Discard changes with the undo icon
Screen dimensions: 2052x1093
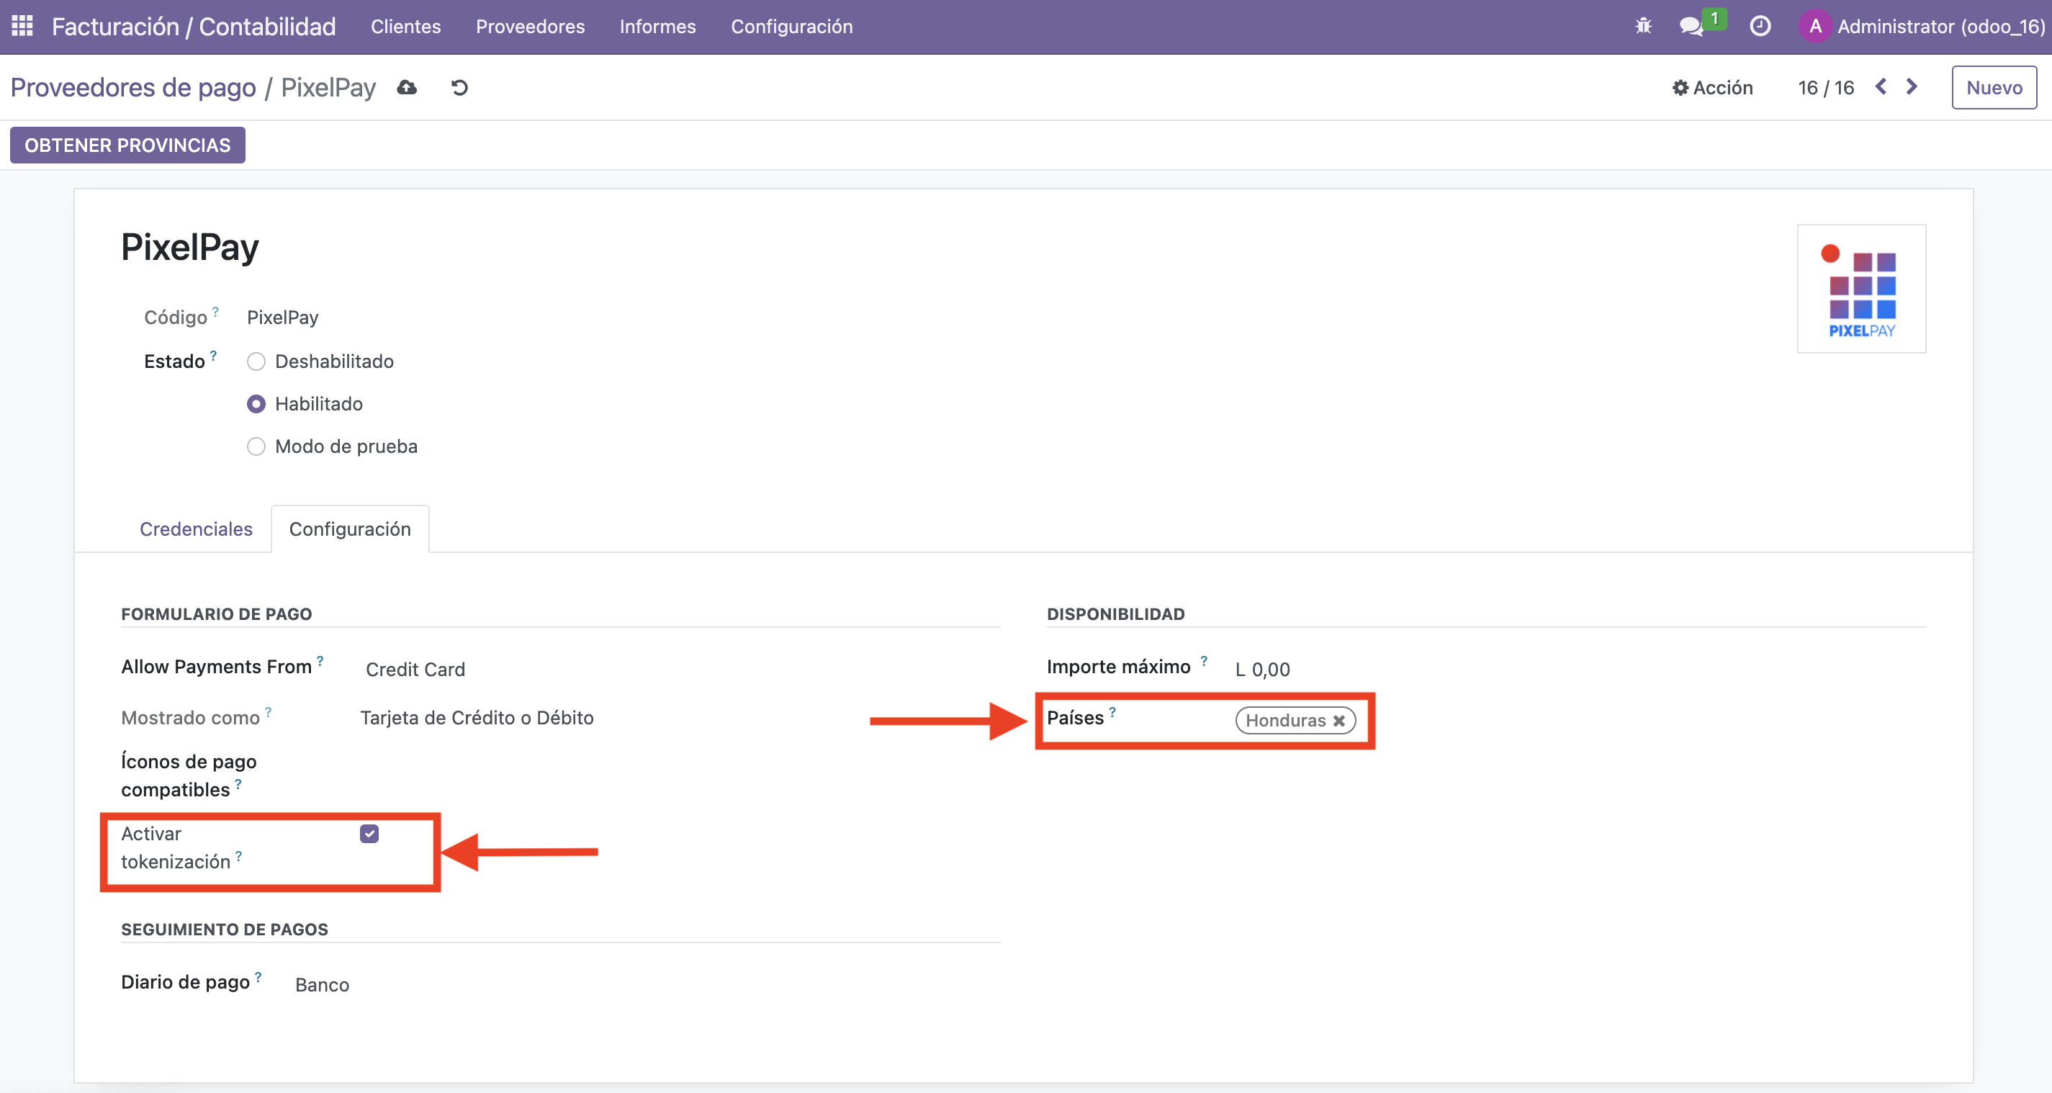(459, 88)
